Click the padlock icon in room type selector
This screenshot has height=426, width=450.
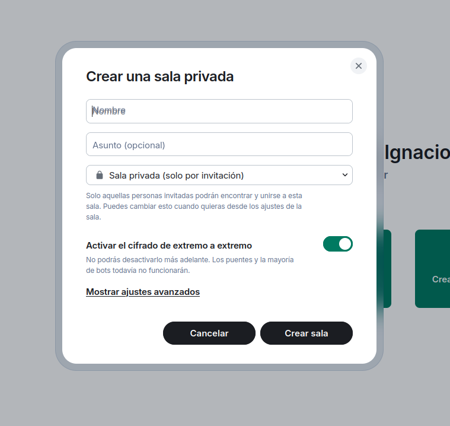[x=99, y=175]
